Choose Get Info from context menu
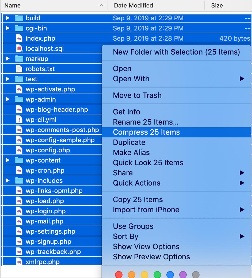This screenshot has height=278, width=252. [176, 112]
